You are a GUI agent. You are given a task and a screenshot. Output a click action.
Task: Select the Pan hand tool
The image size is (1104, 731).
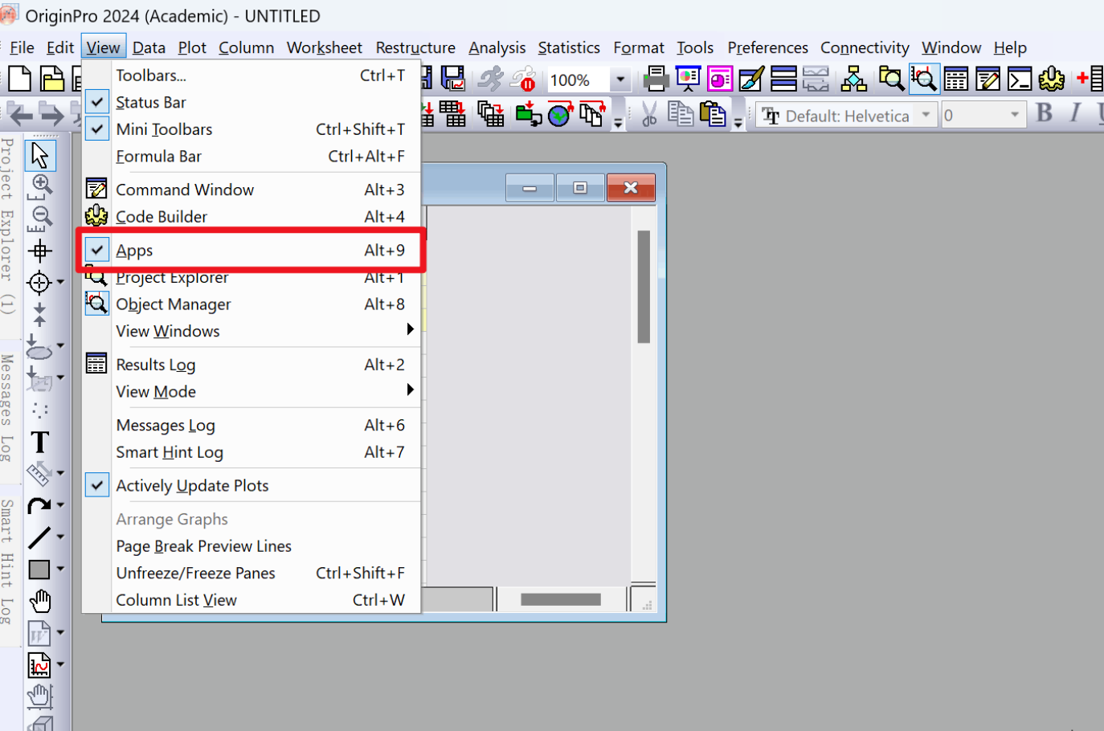pyautogui.click(x=40, y=601)
